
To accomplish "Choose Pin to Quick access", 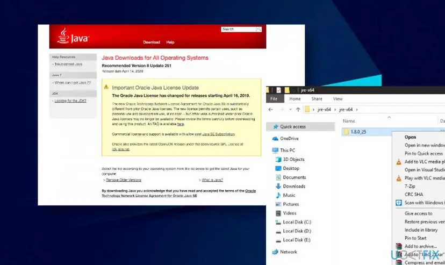I will (424, 154).
